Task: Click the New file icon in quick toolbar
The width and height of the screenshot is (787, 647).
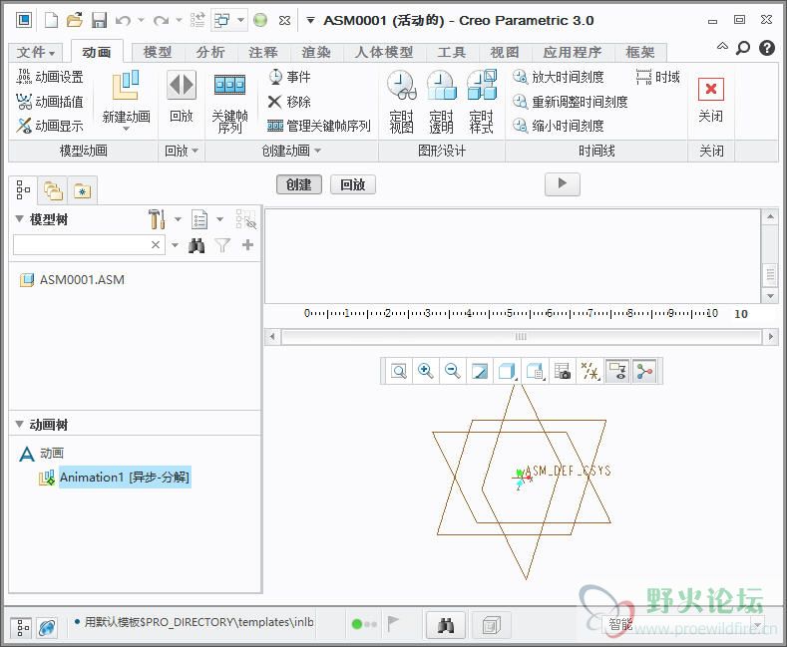Action: 51,20
